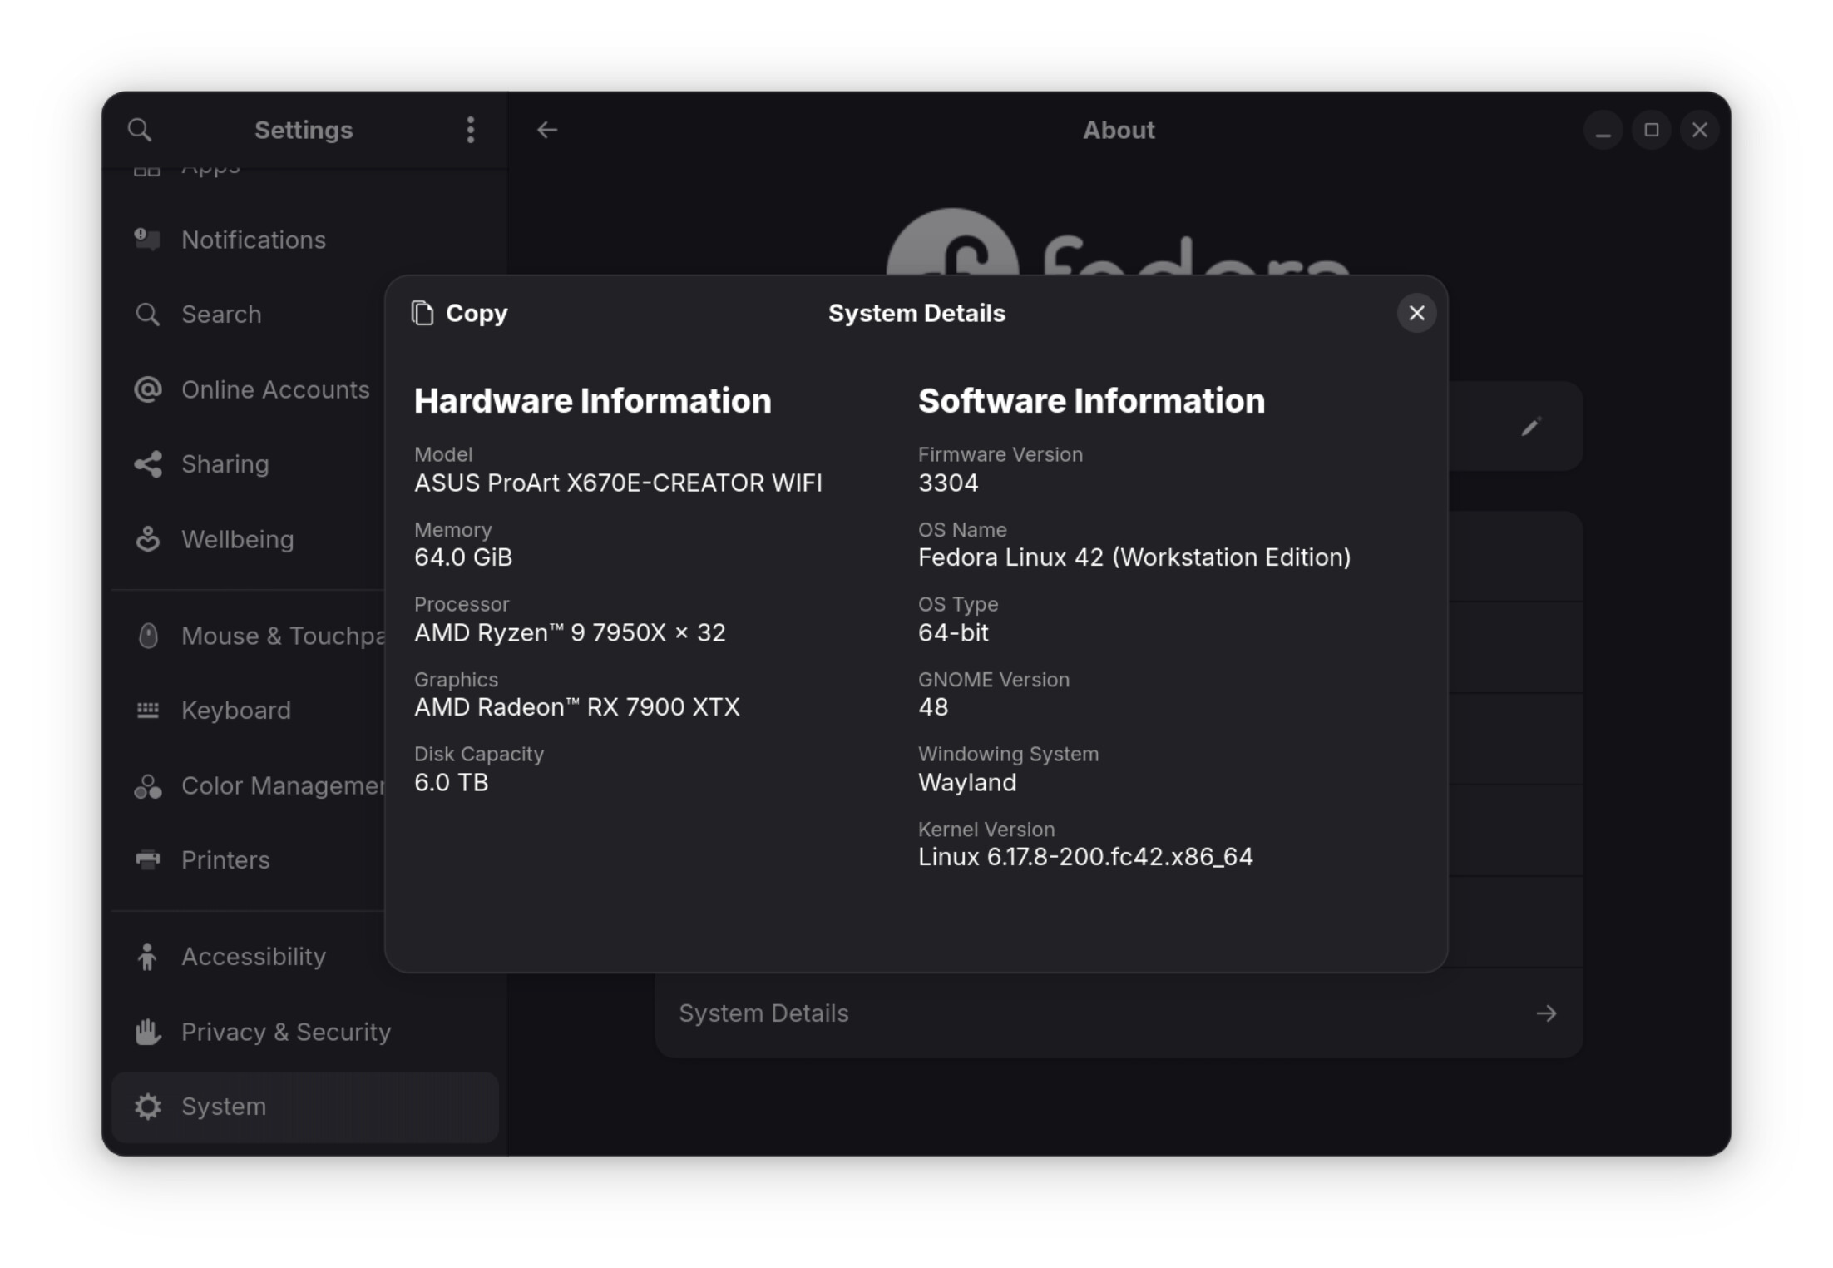The width and height of the screenshot is (1833, 1268).
Task: Go back using the arrow button
Action: [x=546, y=130]
